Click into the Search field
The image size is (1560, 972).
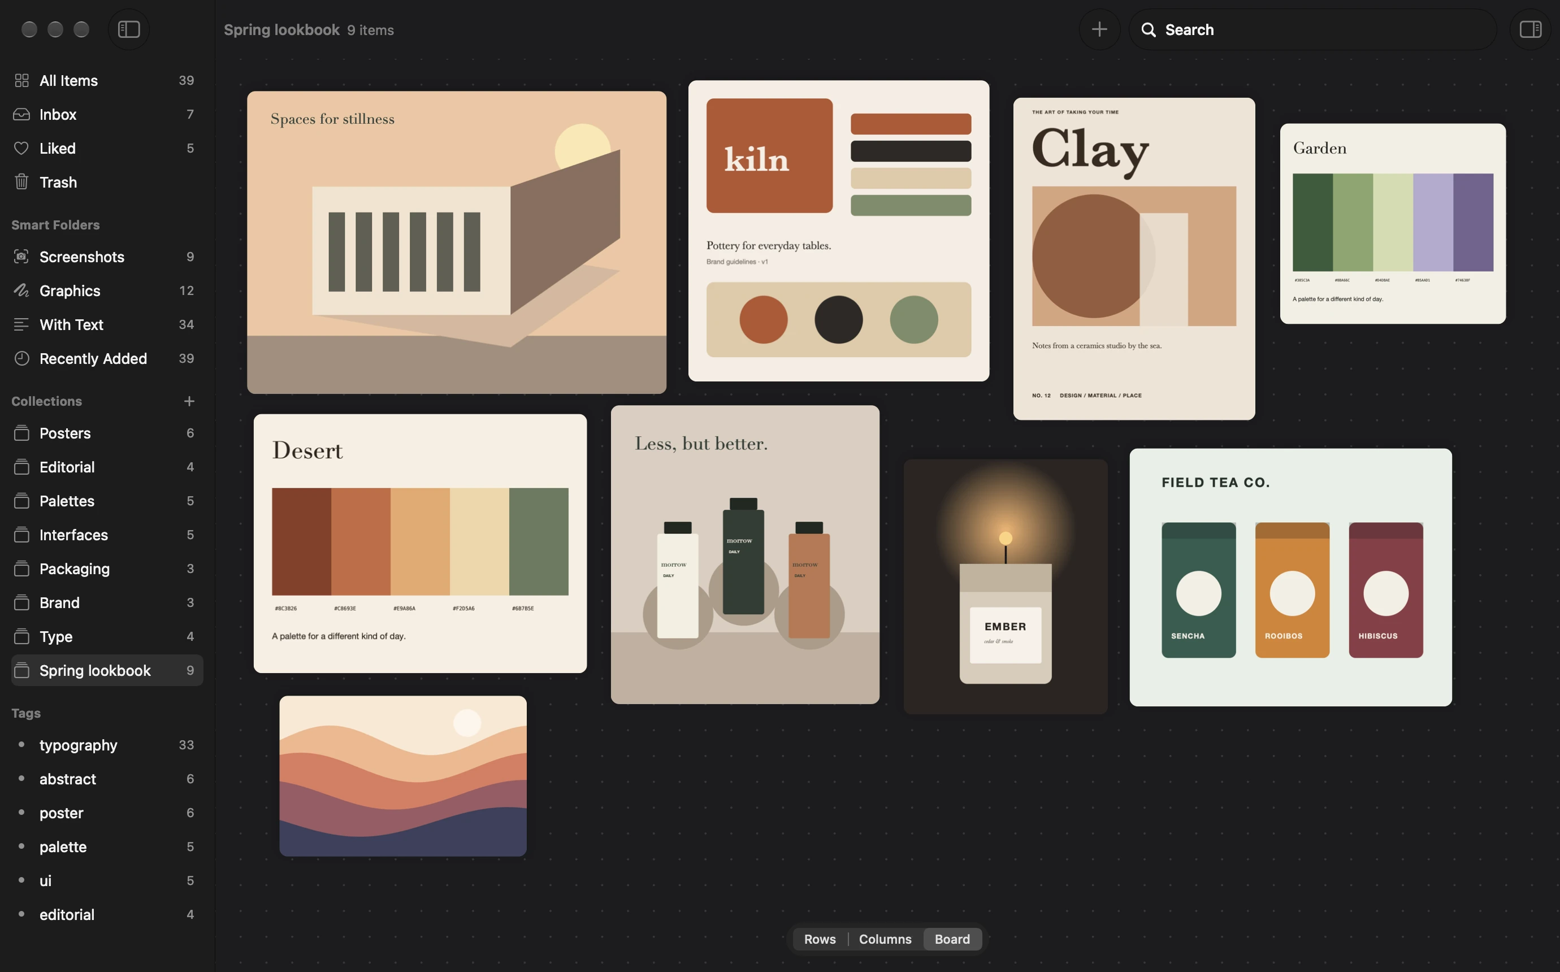click(1312, 29)
